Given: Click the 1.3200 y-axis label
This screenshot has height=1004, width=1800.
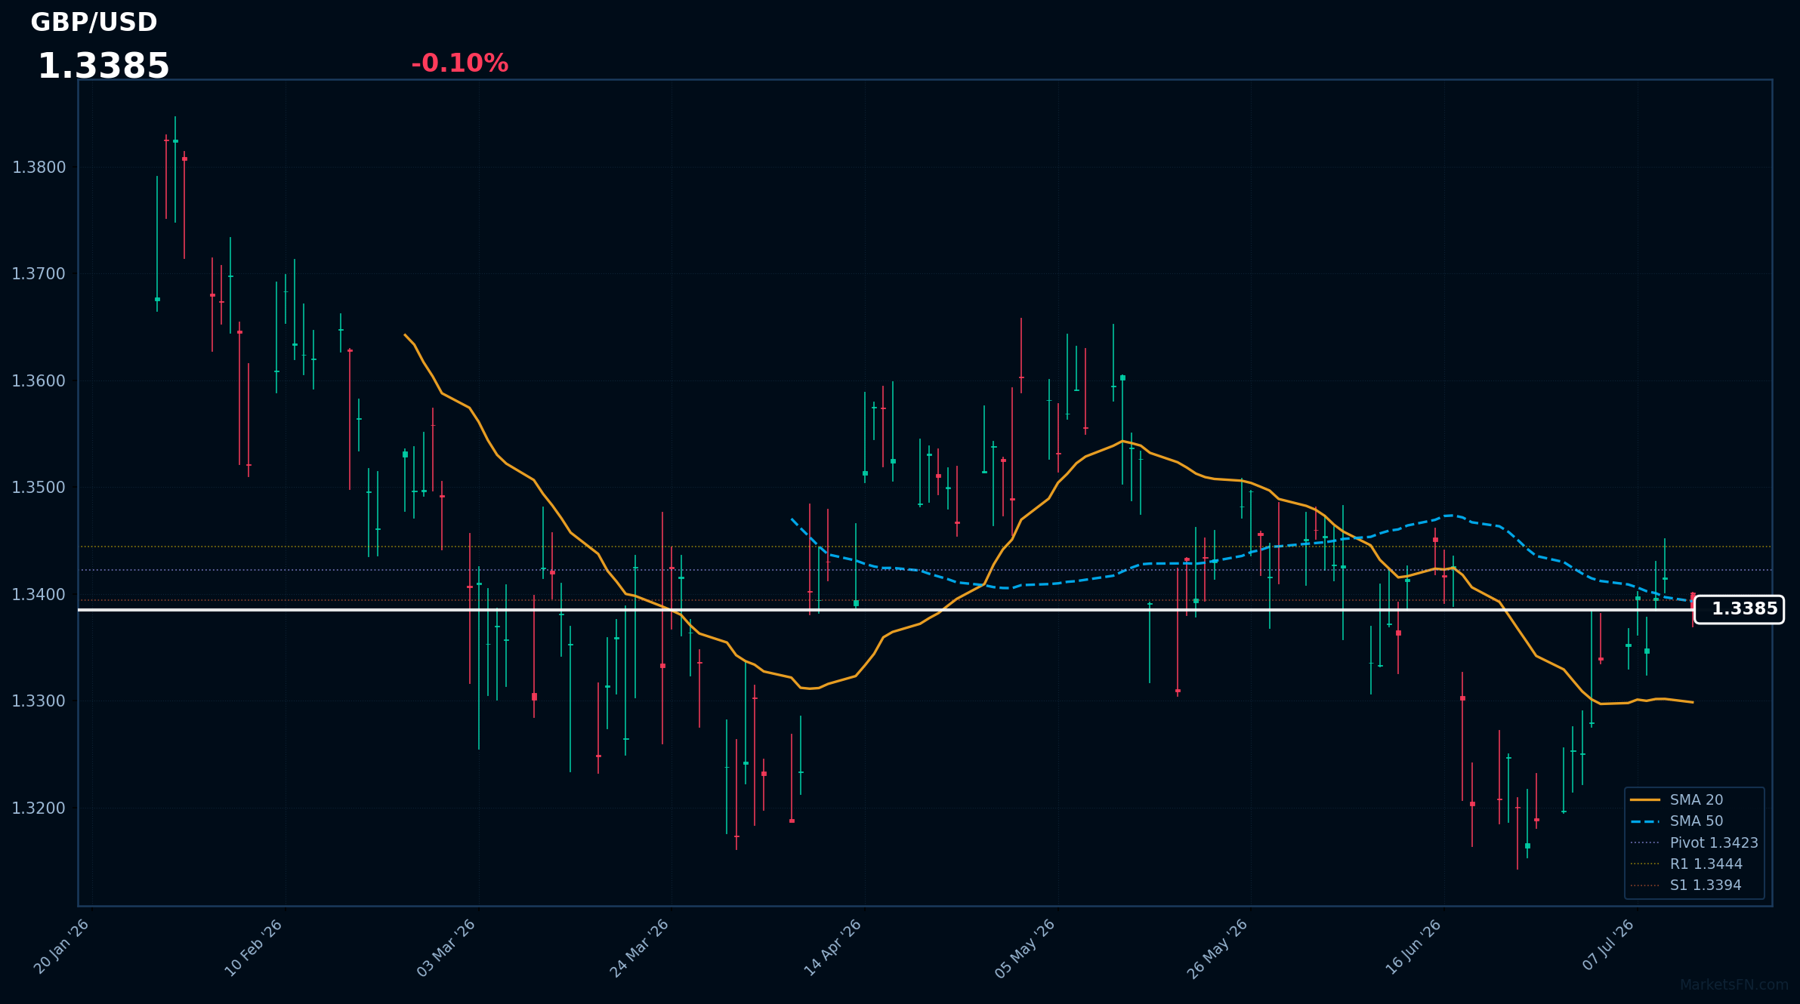Looking at the screenshot, I should click(x=39, y=808).
